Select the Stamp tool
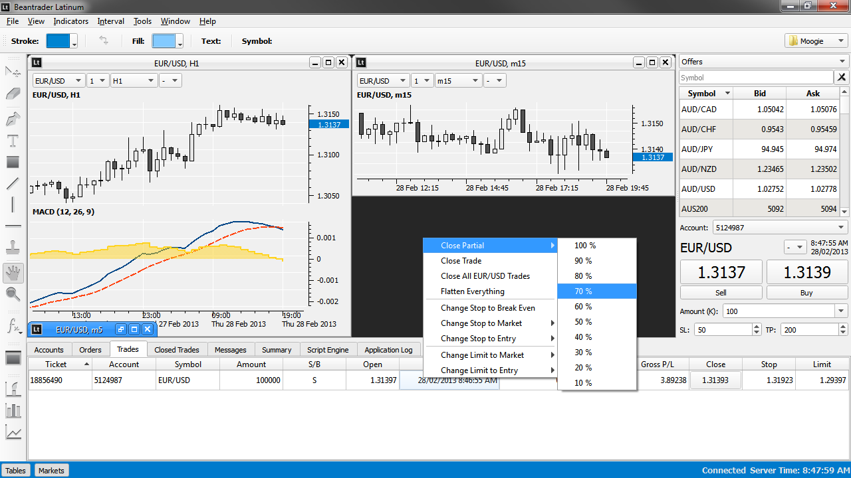 point(13,248)
